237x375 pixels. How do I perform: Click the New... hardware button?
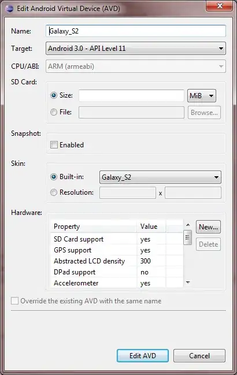208,227
